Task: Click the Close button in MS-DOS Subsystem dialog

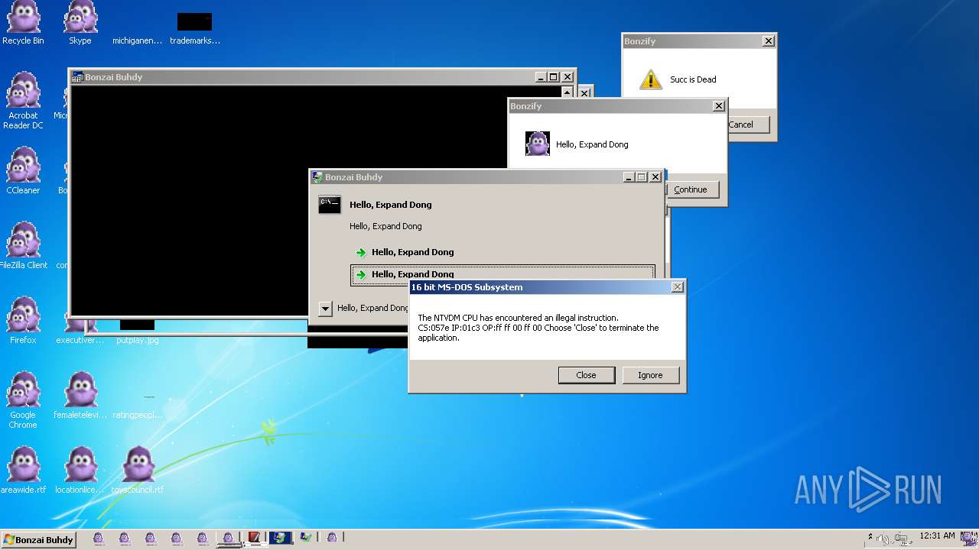Action: click(x=586, y=375)
